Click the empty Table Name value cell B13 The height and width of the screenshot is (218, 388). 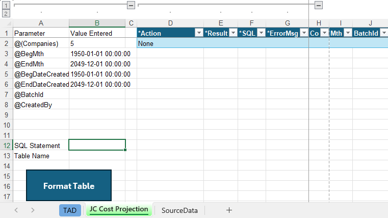tap(97, 156)
